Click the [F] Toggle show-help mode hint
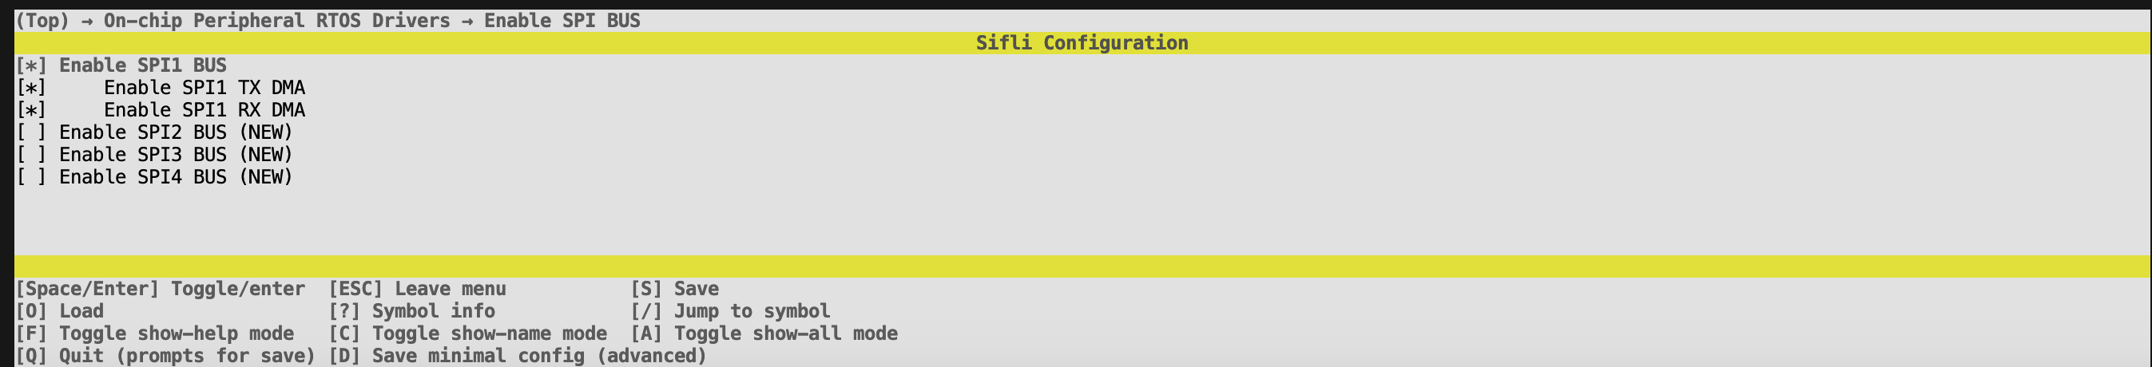This screenshot has width=2152, height=367. click(154, 333)
